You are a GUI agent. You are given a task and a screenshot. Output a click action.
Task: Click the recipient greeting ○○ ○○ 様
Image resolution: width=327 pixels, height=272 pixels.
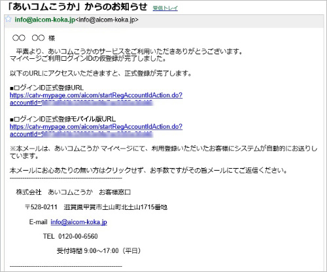click(x=33, y=38)
